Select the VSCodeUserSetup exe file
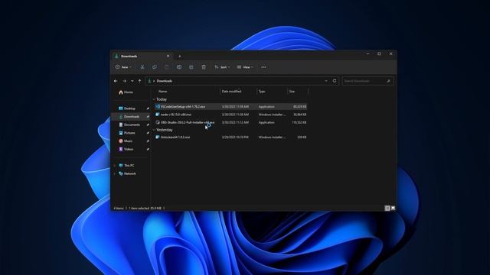 pyautogui.click(x=230, y=107)
